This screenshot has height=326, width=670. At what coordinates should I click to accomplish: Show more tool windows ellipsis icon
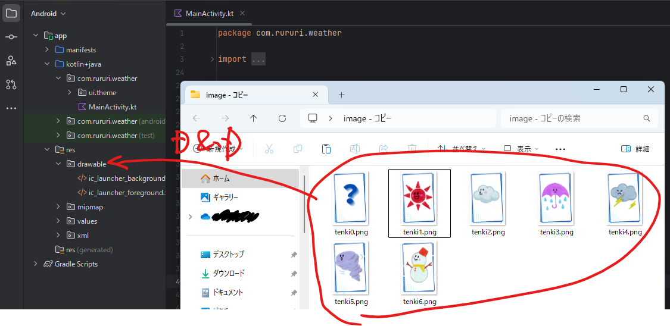click(11, 108)
